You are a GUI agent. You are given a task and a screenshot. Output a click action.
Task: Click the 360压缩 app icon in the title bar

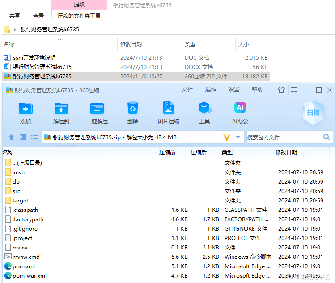coord(9,90)
